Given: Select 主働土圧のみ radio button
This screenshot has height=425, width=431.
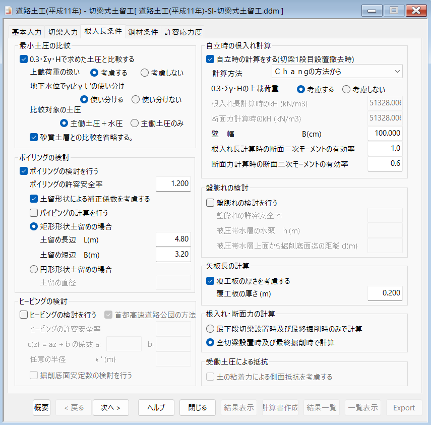Looking at the screenshot, I should [135, 123].
